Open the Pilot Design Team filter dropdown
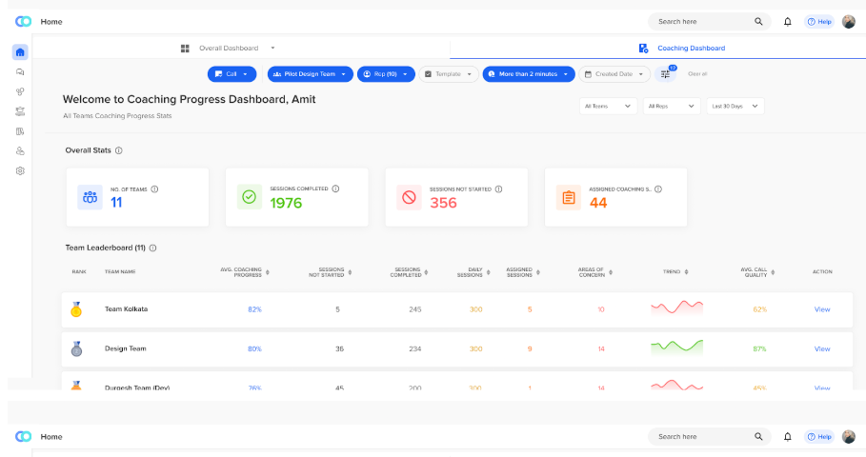 pyautogui.click(x=311, y=74)
